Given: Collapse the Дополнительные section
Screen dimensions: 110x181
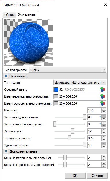Looking at the screenshot, I should click(6, 151).
